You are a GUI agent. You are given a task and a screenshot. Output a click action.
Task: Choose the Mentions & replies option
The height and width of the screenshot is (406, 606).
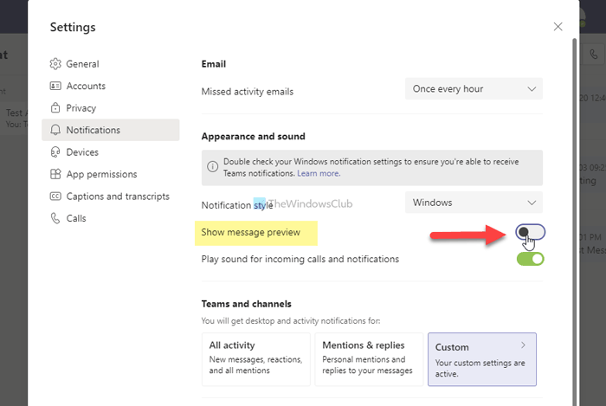coord(368,358)
